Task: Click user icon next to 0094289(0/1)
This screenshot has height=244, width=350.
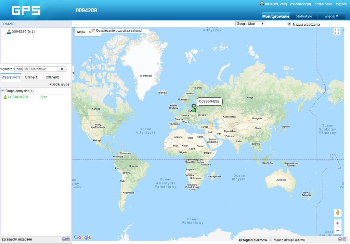Action: (9, 32)
